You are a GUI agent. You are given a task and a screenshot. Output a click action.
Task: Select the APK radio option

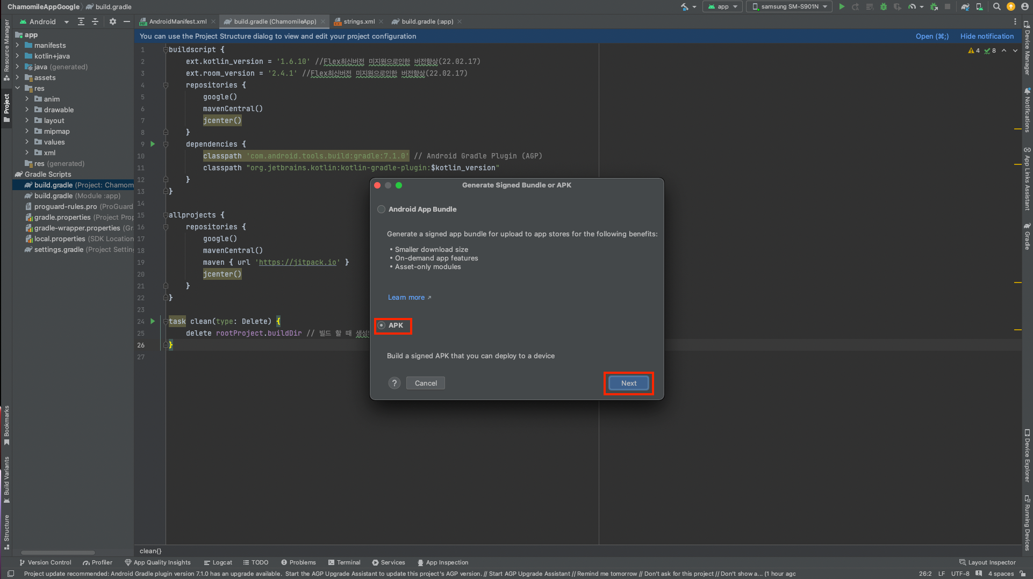point(381,325)
